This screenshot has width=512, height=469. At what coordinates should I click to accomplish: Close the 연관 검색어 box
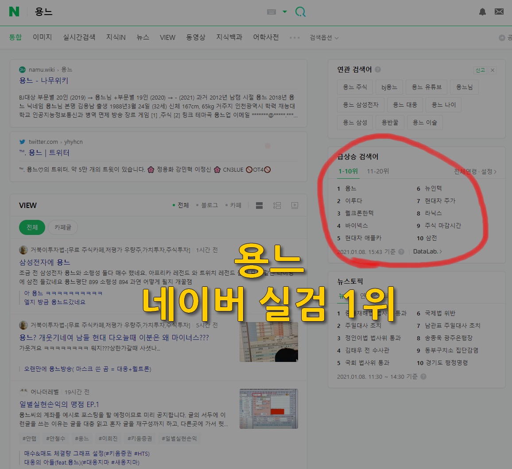(x=493, y=70)
